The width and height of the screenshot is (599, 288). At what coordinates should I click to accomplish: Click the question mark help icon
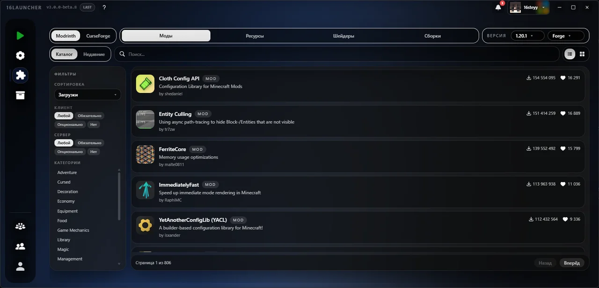[x=104, y=7]
